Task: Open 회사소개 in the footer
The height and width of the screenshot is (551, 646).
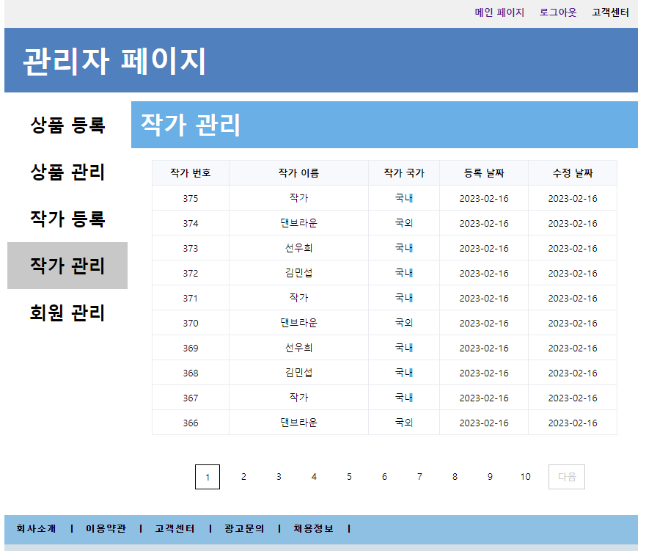Action: [x=36, y=528]
